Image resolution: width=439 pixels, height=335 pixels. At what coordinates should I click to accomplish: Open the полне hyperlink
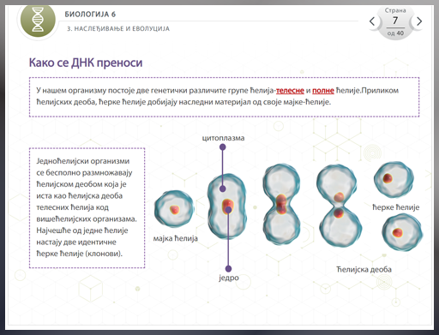[x=323, y=91]
